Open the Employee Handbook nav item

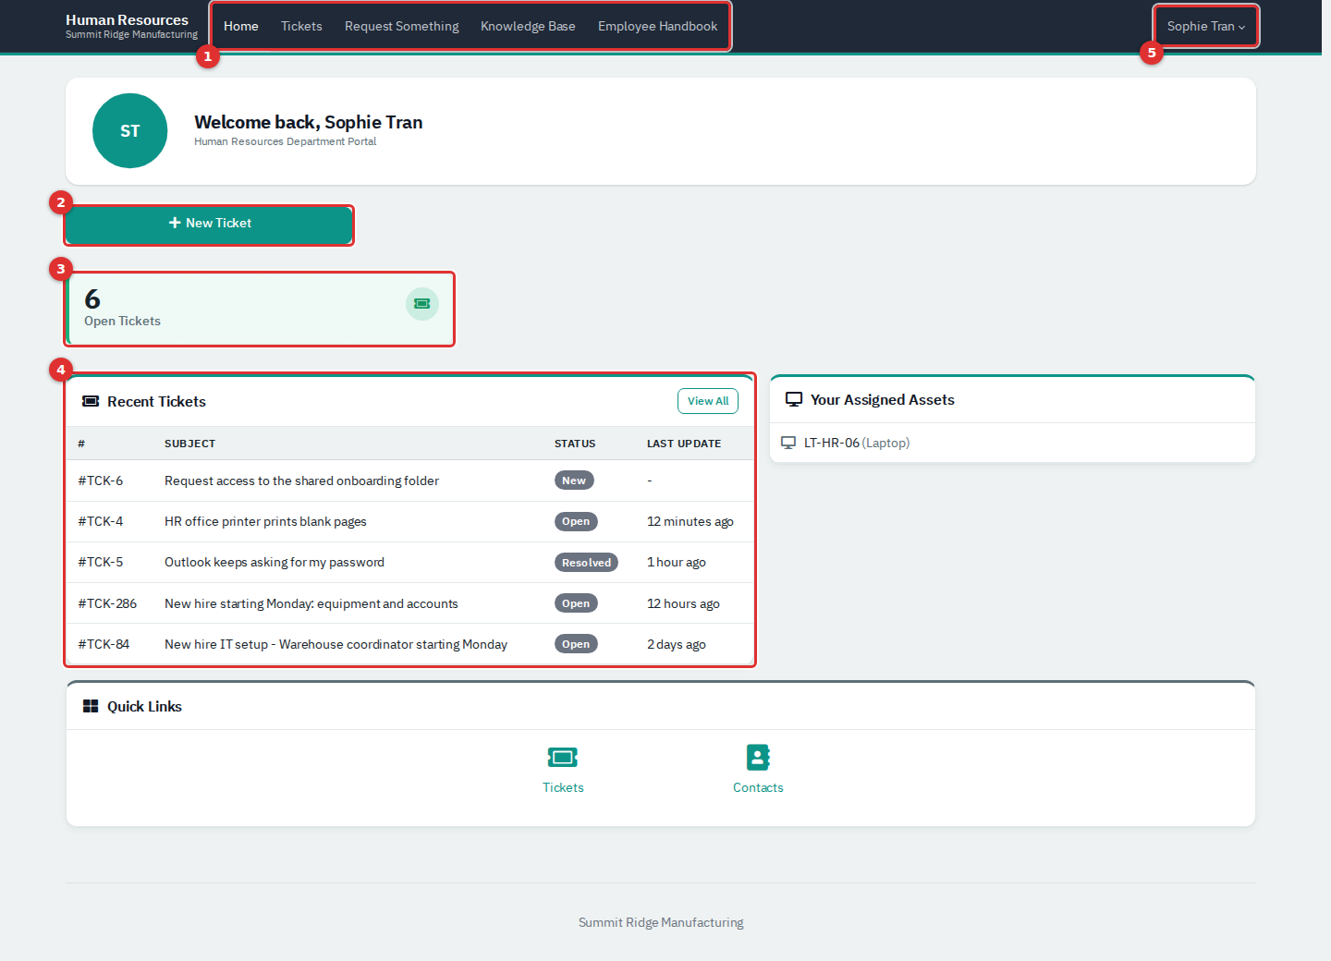(x=657, y=26)
